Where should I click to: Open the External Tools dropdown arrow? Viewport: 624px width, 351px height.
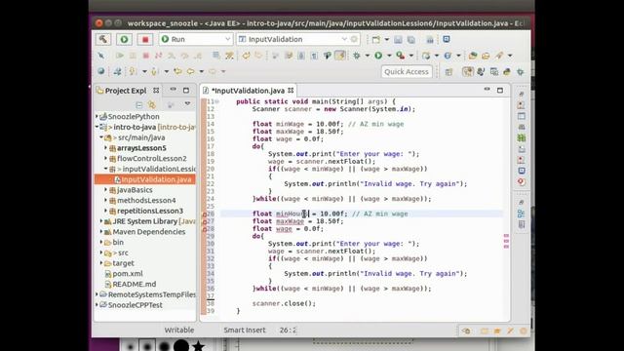coord(411,56)
